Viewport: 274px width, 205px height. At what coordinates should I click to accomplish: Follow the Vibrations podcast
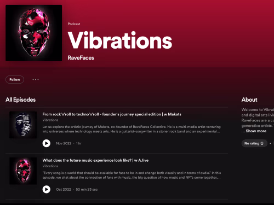(15, 80)
